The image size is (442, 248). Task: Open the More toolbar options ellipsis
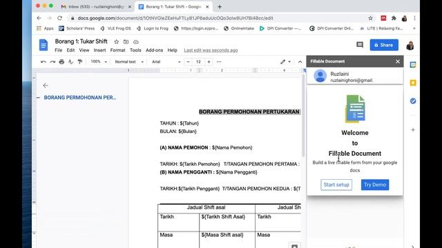point(219,62)
